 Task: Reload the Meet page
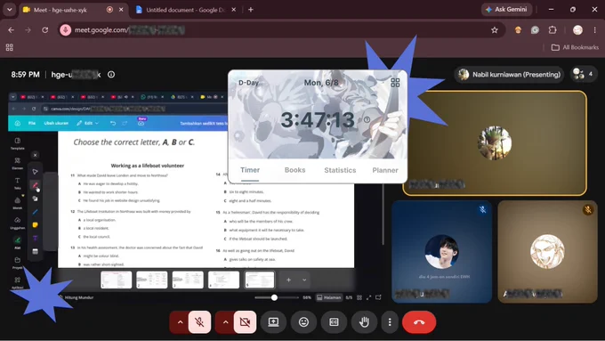[x=45, y=30]
